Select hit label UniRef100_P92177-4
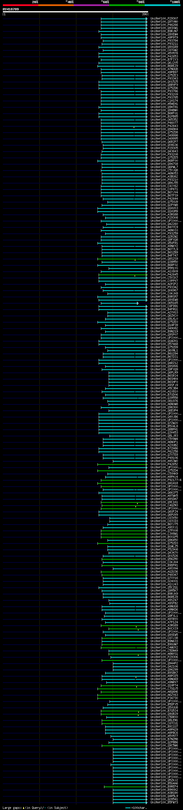The height and width of the screenshot is (810, 183). click(166, 480)
